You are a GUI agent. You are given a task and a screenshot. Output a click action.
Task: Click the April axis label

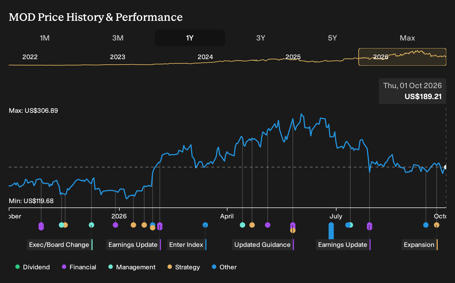[x=227, y=216]
